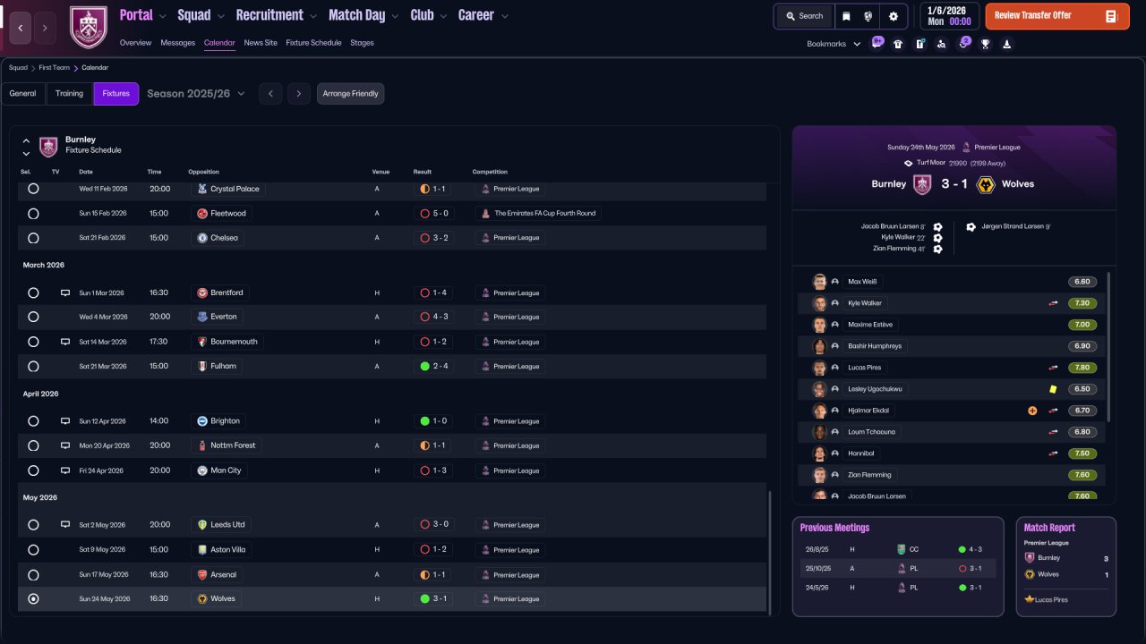The width and height of the screenshot is (1146, 644).
Task: Select the Aston Villa fixture radio button
Action: 33,550
